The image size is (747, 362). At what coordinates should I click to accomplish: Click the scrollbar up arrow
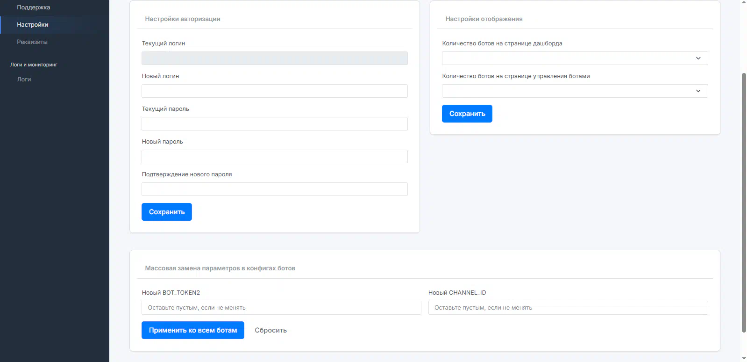click(x=744, y=2)
